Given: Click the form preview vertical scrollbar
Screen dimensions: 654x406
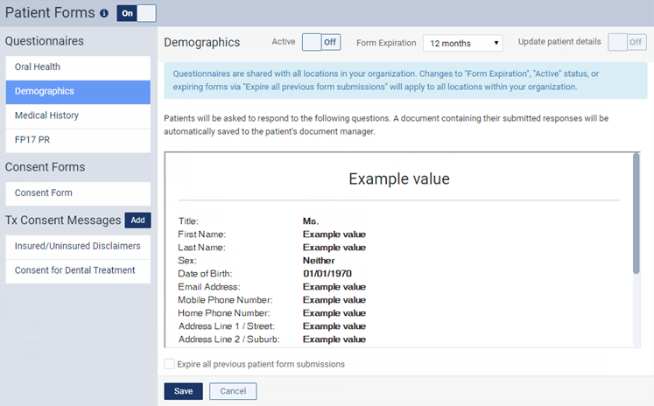Looking at the screenshot, I should pyautogui.click(x=636, y=213).
